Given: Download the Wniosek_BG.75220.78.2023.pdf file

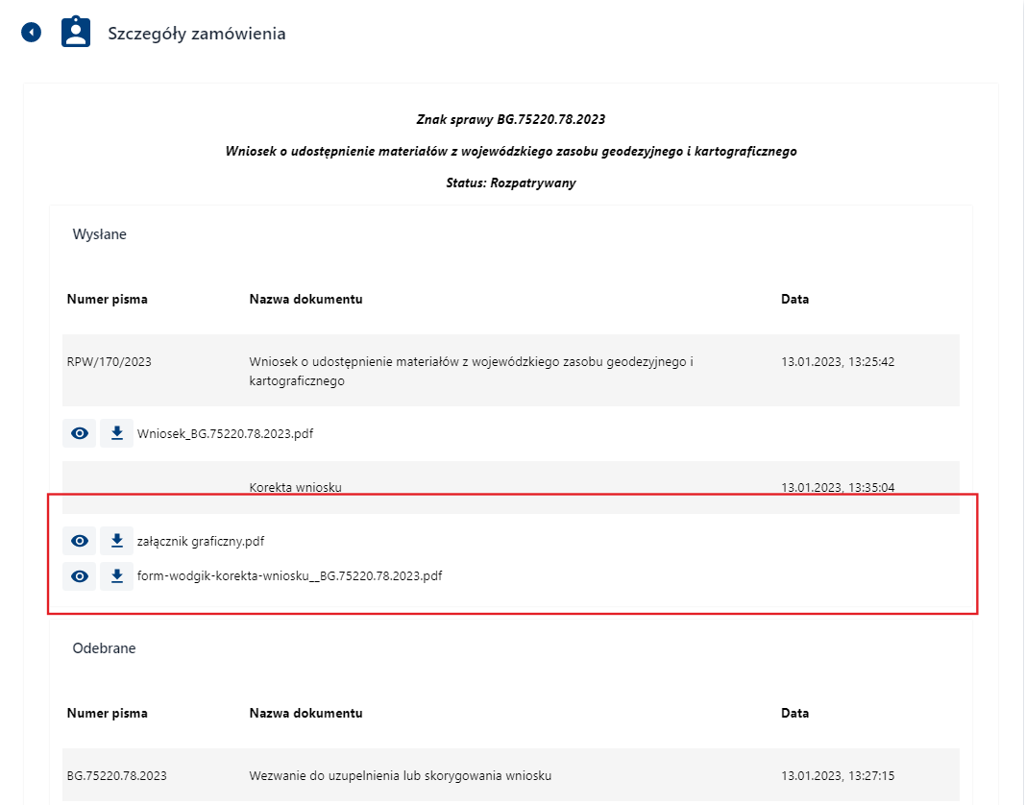Looking at the screenshot, I should [x=116, y=433].
